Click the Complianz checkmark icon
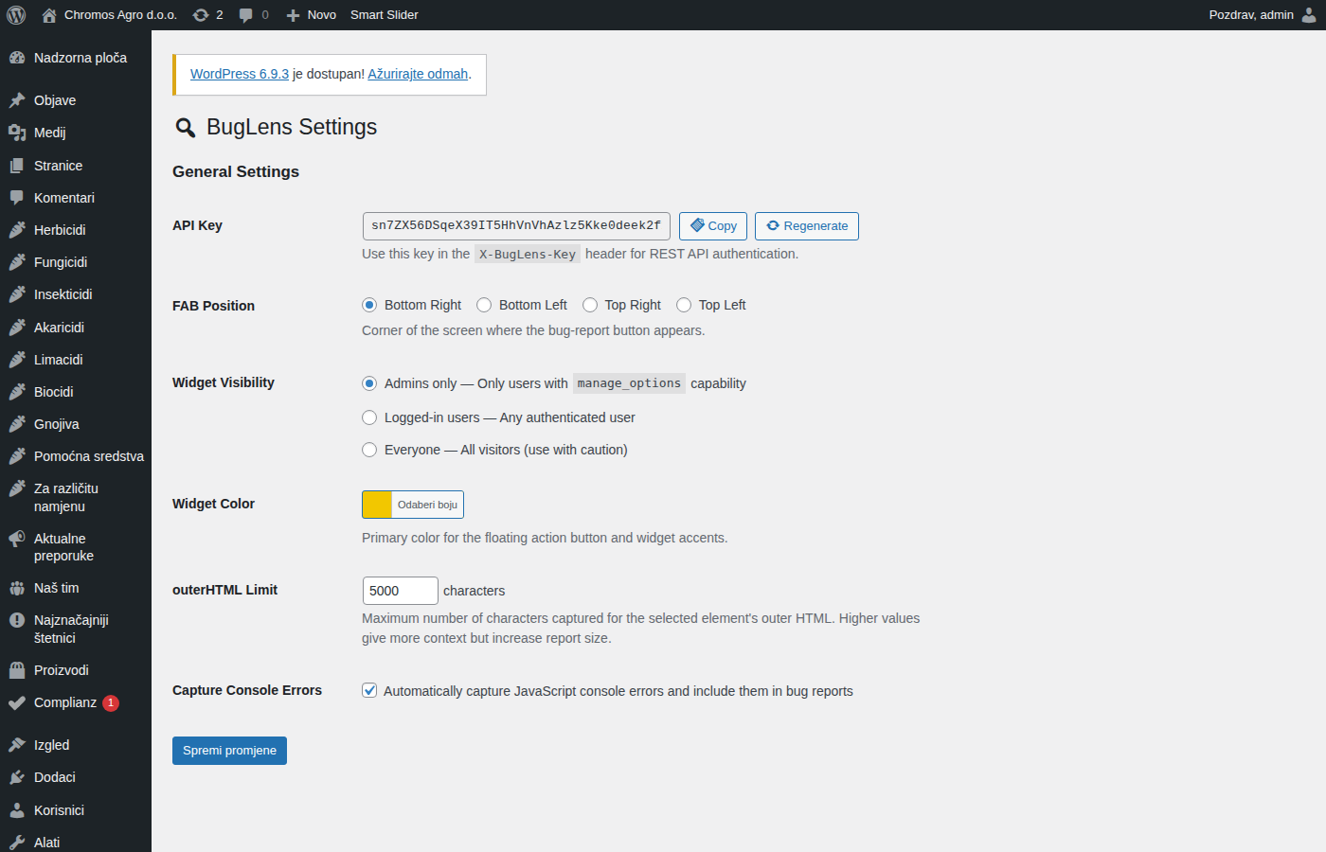Viewport: 1326px width, 852px height. [x=17, y=702]
